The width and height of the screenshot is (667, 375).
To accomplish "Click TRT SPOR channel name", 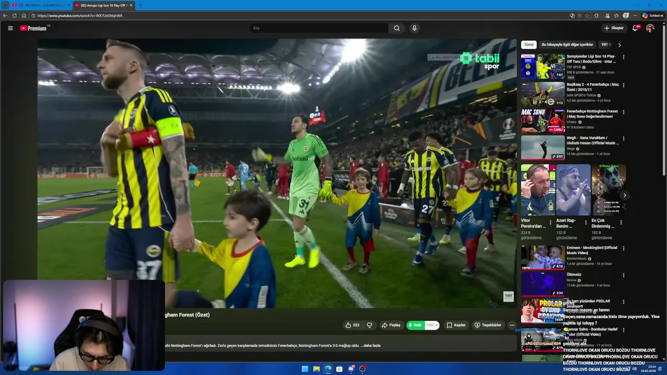I will [574, 67].
